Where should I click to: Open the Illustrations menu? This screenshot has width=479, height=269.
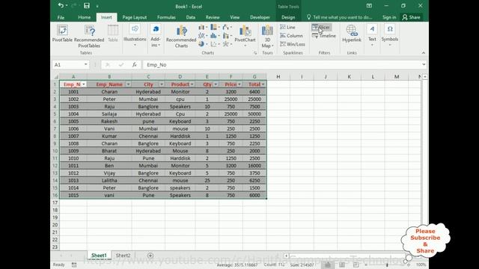pos(135,36)
